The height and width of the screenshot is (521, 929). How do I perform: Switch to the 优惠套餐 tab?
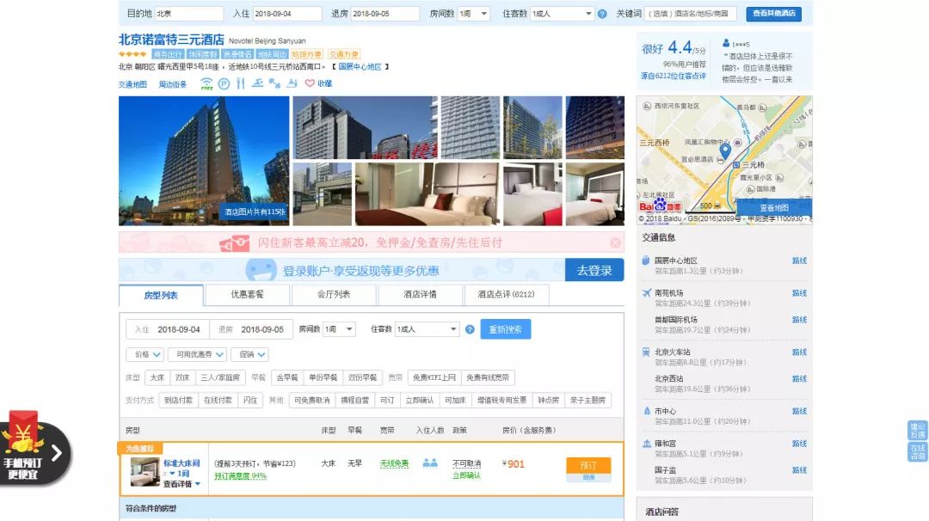[x=247, y=294]
